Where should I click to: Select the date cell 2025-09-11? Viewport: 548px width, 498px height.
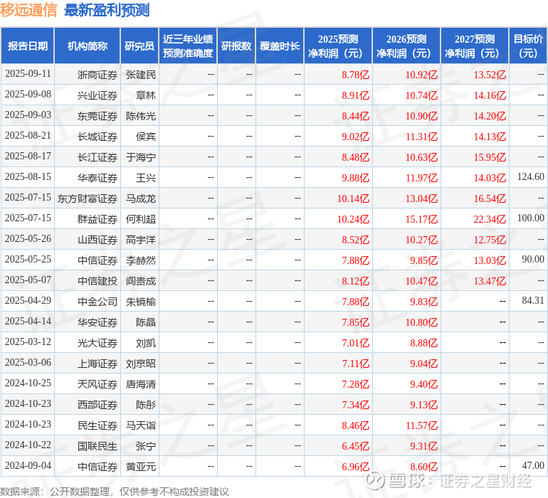point(28,74)
